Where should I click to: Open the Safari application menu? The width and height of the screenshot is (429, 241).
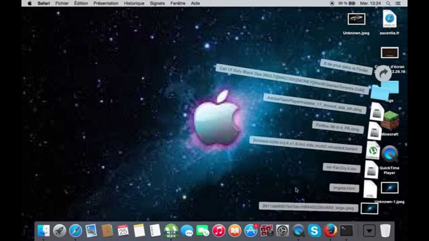(x=44, y=3)
